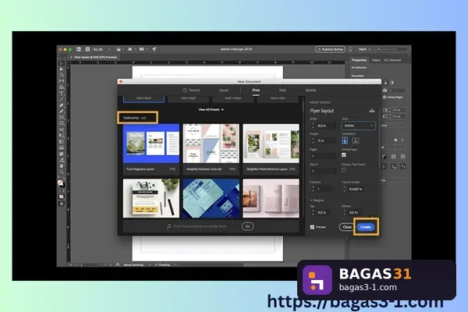Switch to the Print tab
The image size is (468, 312).
(256, 90)
